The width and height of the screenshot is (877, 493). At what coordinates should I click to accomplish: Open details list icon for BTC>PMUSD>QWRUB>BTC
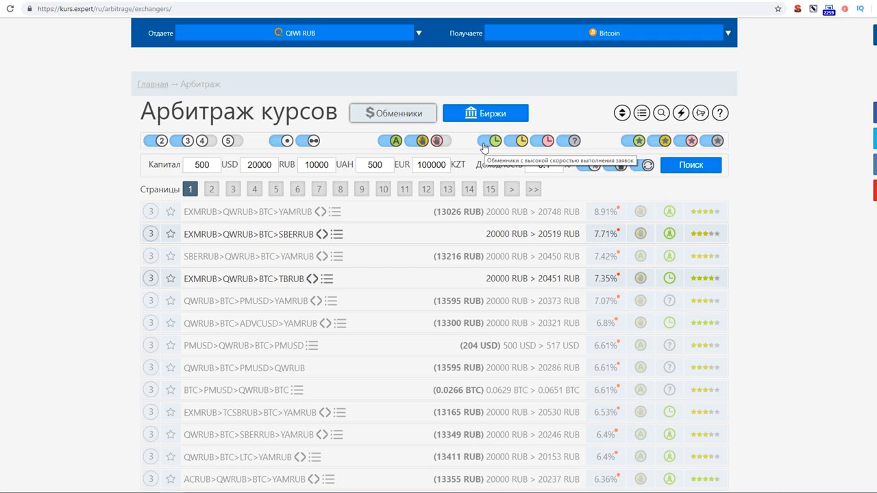[x=297, y=390]
